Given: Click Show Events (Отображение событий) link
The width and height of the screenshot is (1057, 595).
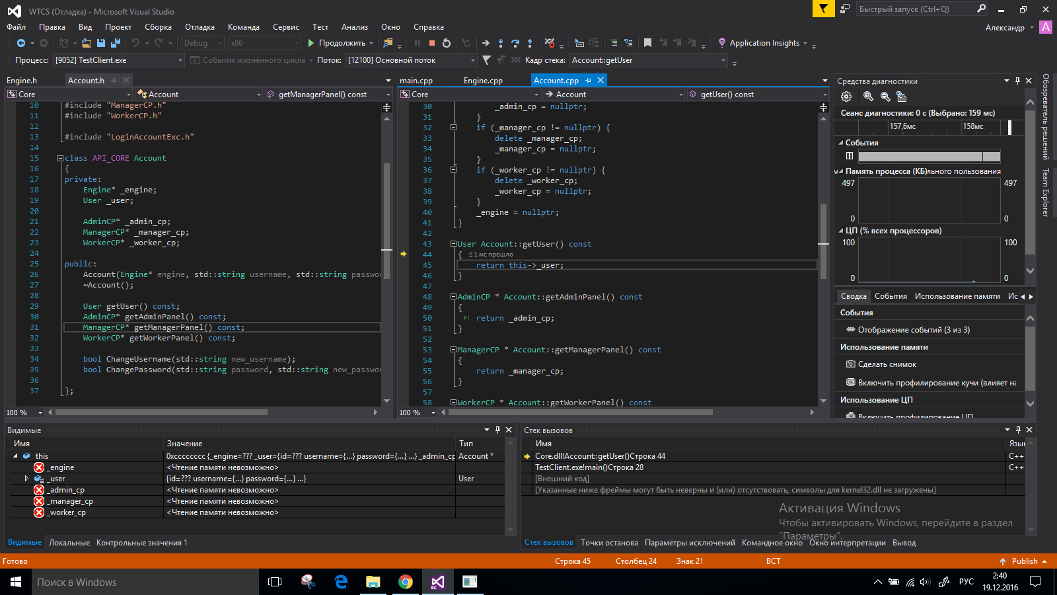Looking at the screenshot, I should click(x=914, y=330).
